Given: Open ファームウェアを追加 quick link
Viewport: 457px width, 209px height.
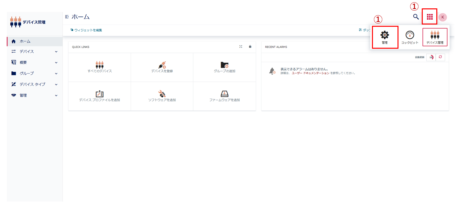Looking at the screenshot, I should [x=224, y=96].
